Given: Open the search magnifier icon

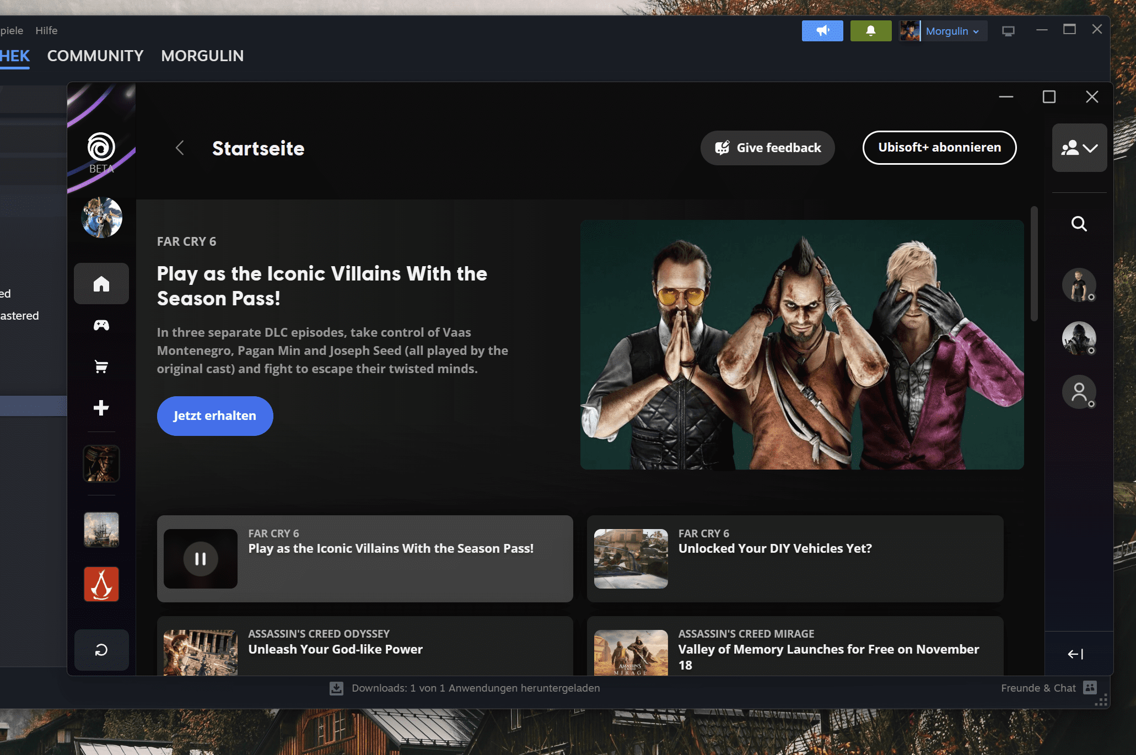Looking at the screenshot, I should [1079, 224].
